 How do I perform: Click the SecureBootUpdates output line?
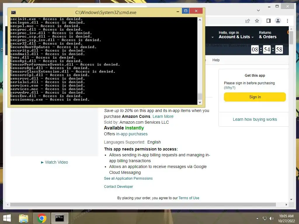(x=53, y=47)
